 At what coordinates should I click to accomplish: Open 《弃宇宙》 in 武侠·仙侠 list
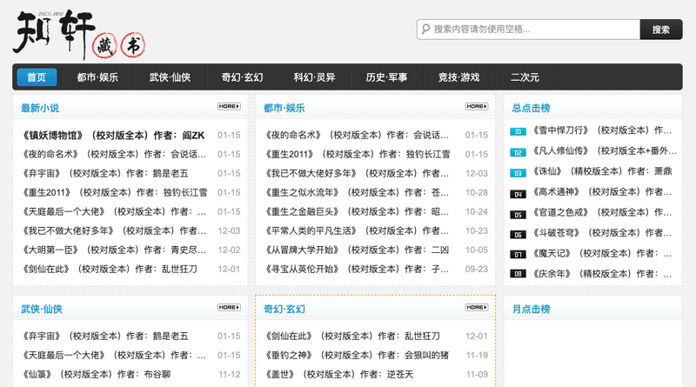pos(105,336)
